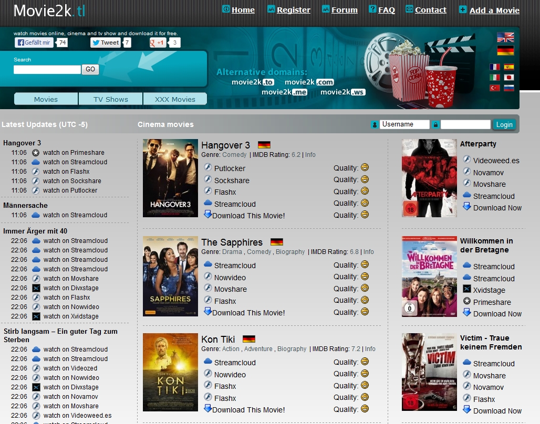Viewport: 540px width, 424px height.
Task: Open the Kon Tiki movie poster
Action: point(171,372)
